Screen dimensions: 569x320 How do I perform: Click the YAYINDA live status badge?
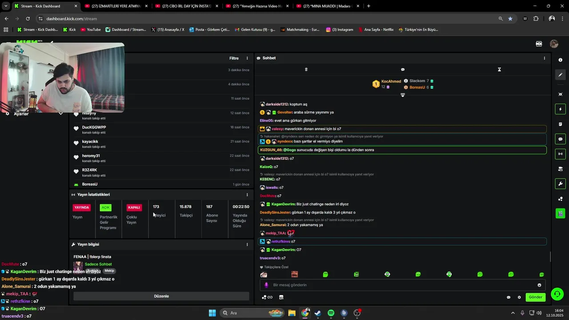pos(81,208)
